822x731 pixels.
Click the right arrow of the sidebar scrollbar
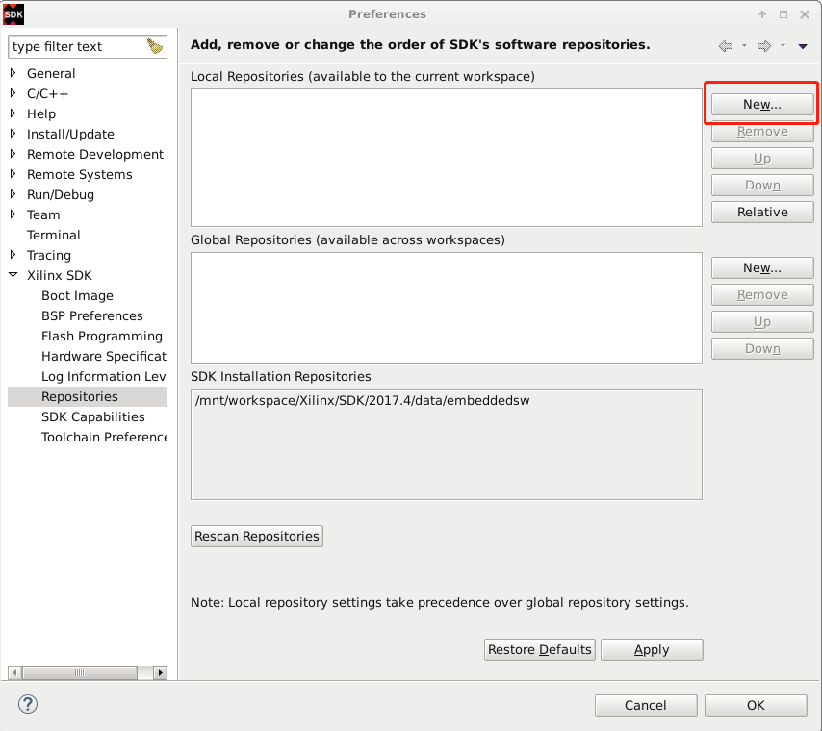[x=161, y=672]
